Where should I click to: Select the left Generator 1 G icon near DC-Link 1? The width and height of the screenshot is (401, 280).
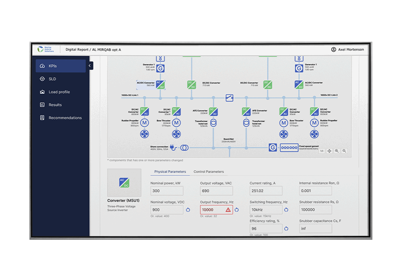pyautogui.click(x=160, y=68)
